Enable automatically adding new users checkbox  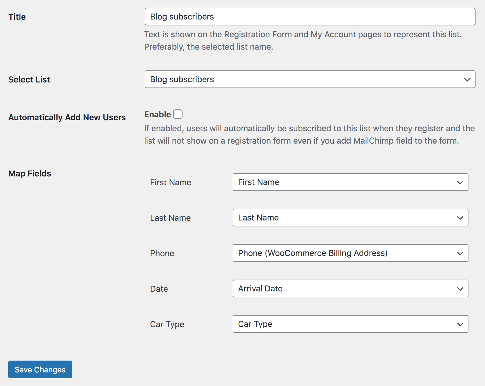178,114
